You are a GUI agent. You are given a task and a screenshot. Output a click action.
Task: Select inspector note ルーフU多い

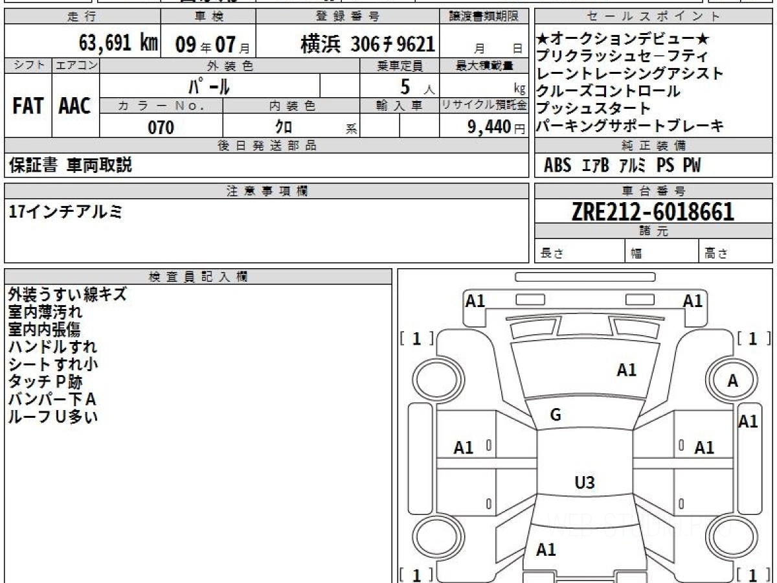(x=53, y=417)
